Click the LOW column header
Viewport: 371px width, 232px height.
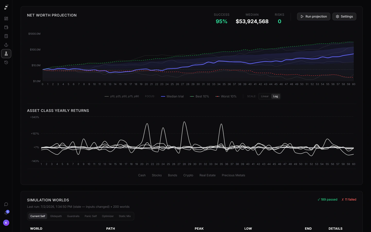pyautogui.click(x=248, y=229)
